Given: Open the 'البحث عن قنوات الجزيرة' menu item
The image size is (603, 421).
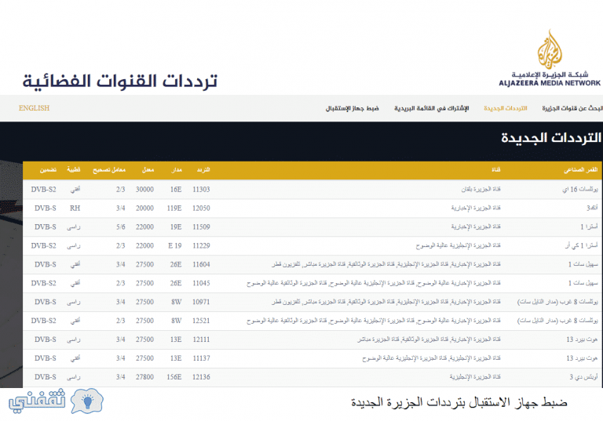Looking at the screenshot, I should point(572,108).
